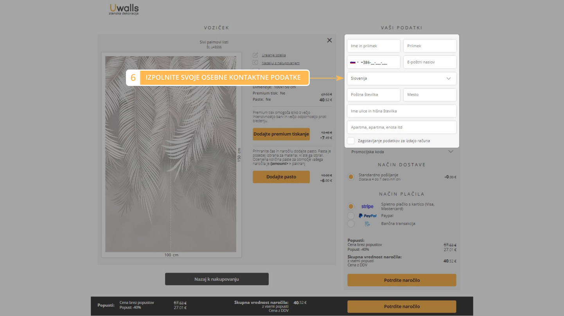Click the E-poštni naslov field

tap(430, 62)
